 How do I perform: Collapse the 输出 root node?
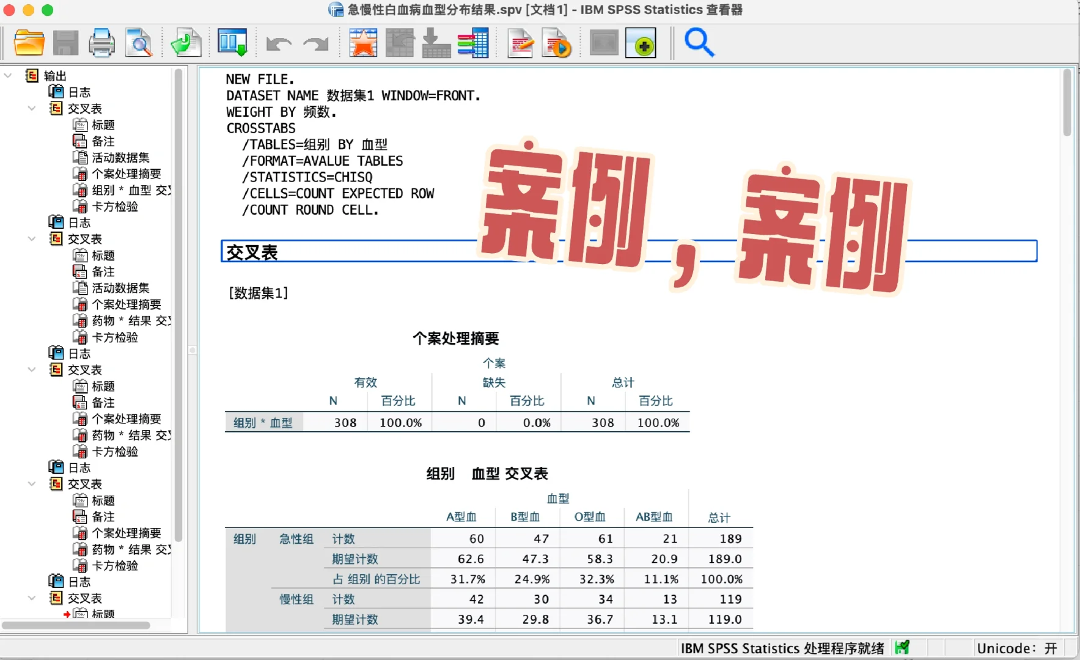tap(8, 75)
